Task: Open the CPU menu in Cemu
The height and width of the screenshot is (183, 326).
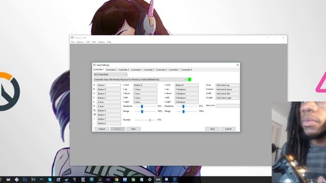Action: pos(88,42)
